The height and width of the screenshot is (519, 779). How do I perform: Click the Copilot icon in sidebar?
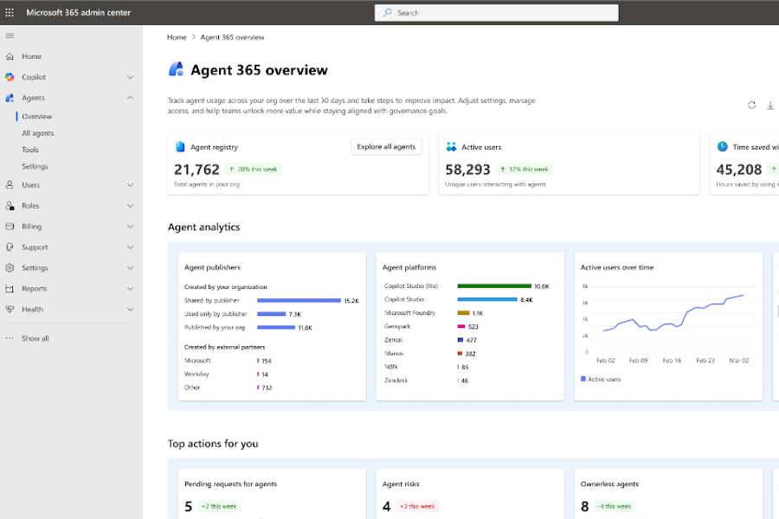tap(10, 77)
